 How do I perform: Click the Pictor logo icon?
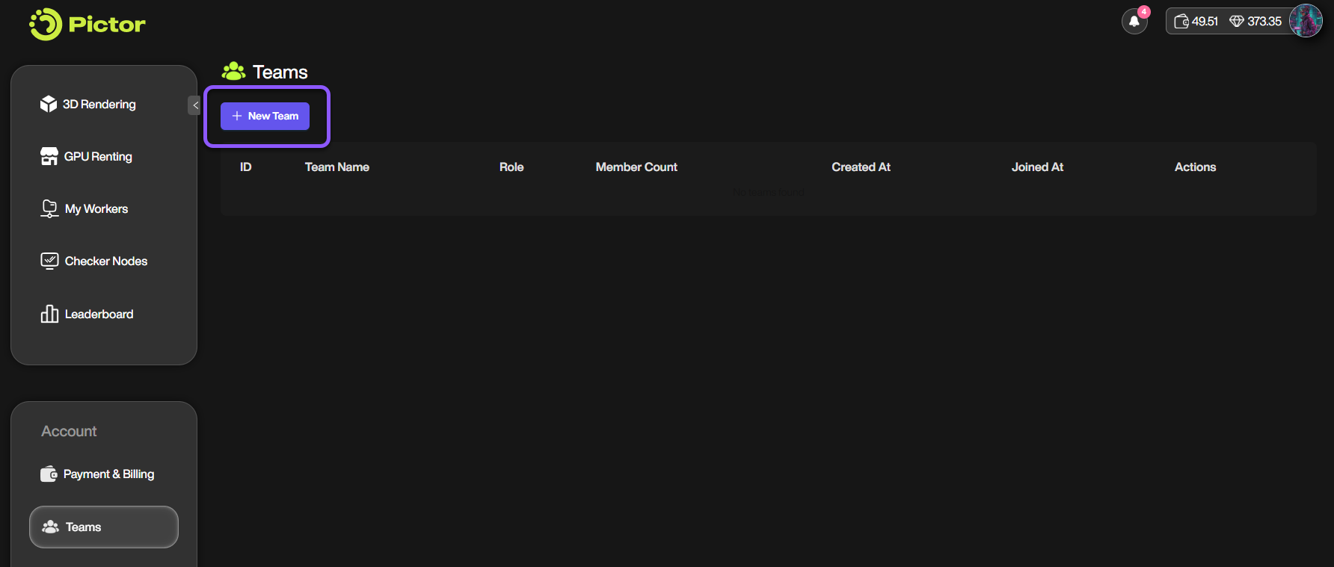[46, 25]
